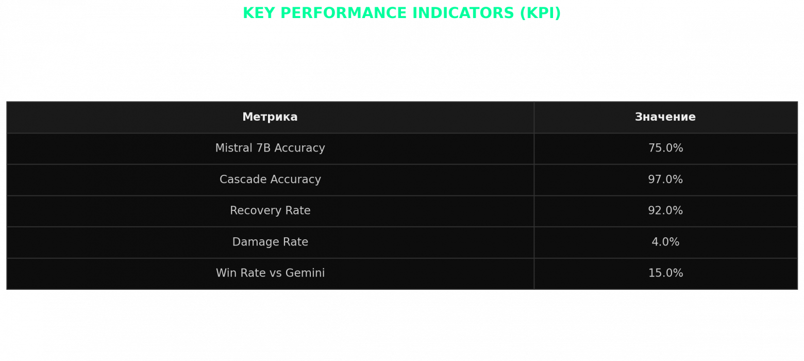Viewport: 804px width, 361px height.
Task: Select the Cascade Accuracy metric cell
Action: tap(270, 180)
